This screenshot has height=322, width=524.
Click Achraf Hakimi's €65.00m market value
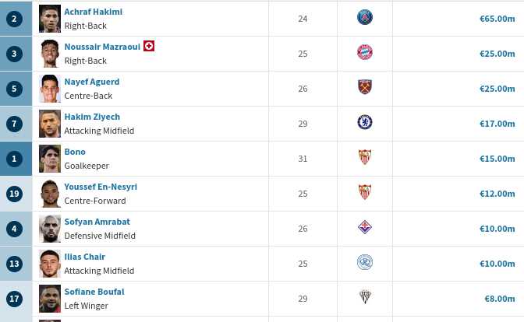[x=497, y=19]
